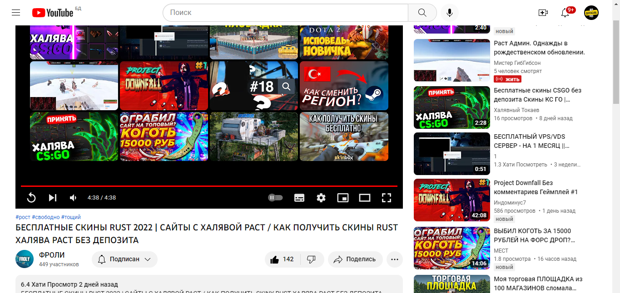The height and width of the screenshot is (293, 620).
Task: Open sidebar Project Downfall Без комментариев title
Action: click(536, 187)
